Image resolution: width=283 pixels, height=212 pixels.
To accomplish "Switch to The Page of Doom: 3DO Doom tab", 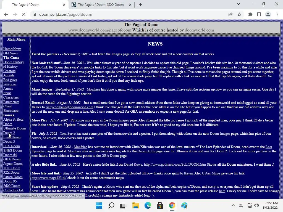I will point(101,5).
